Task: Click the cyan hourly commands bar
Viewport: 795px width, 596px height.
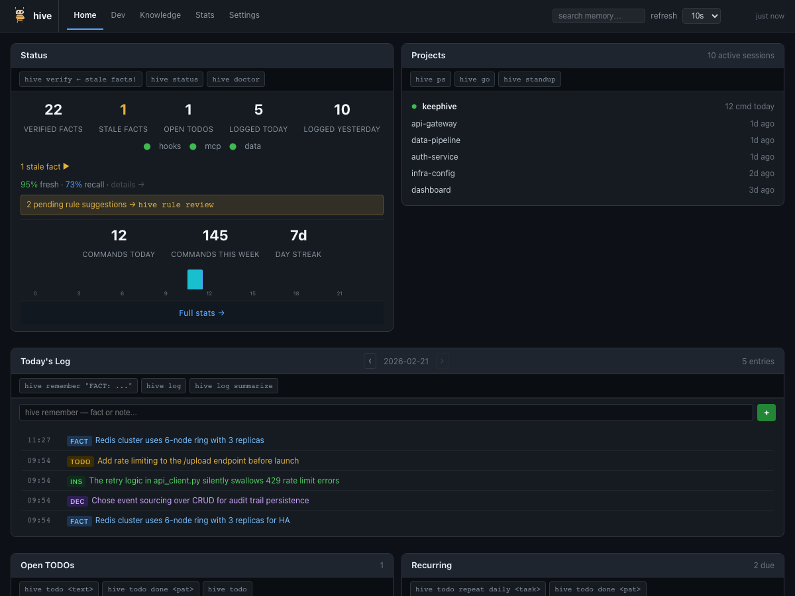Action: click(x=195, y=279)
